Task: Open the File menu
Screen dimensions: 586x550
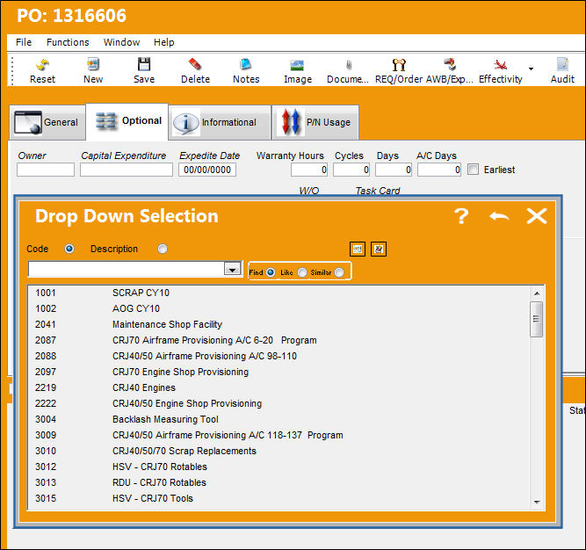Action: (x=24, y=42)
